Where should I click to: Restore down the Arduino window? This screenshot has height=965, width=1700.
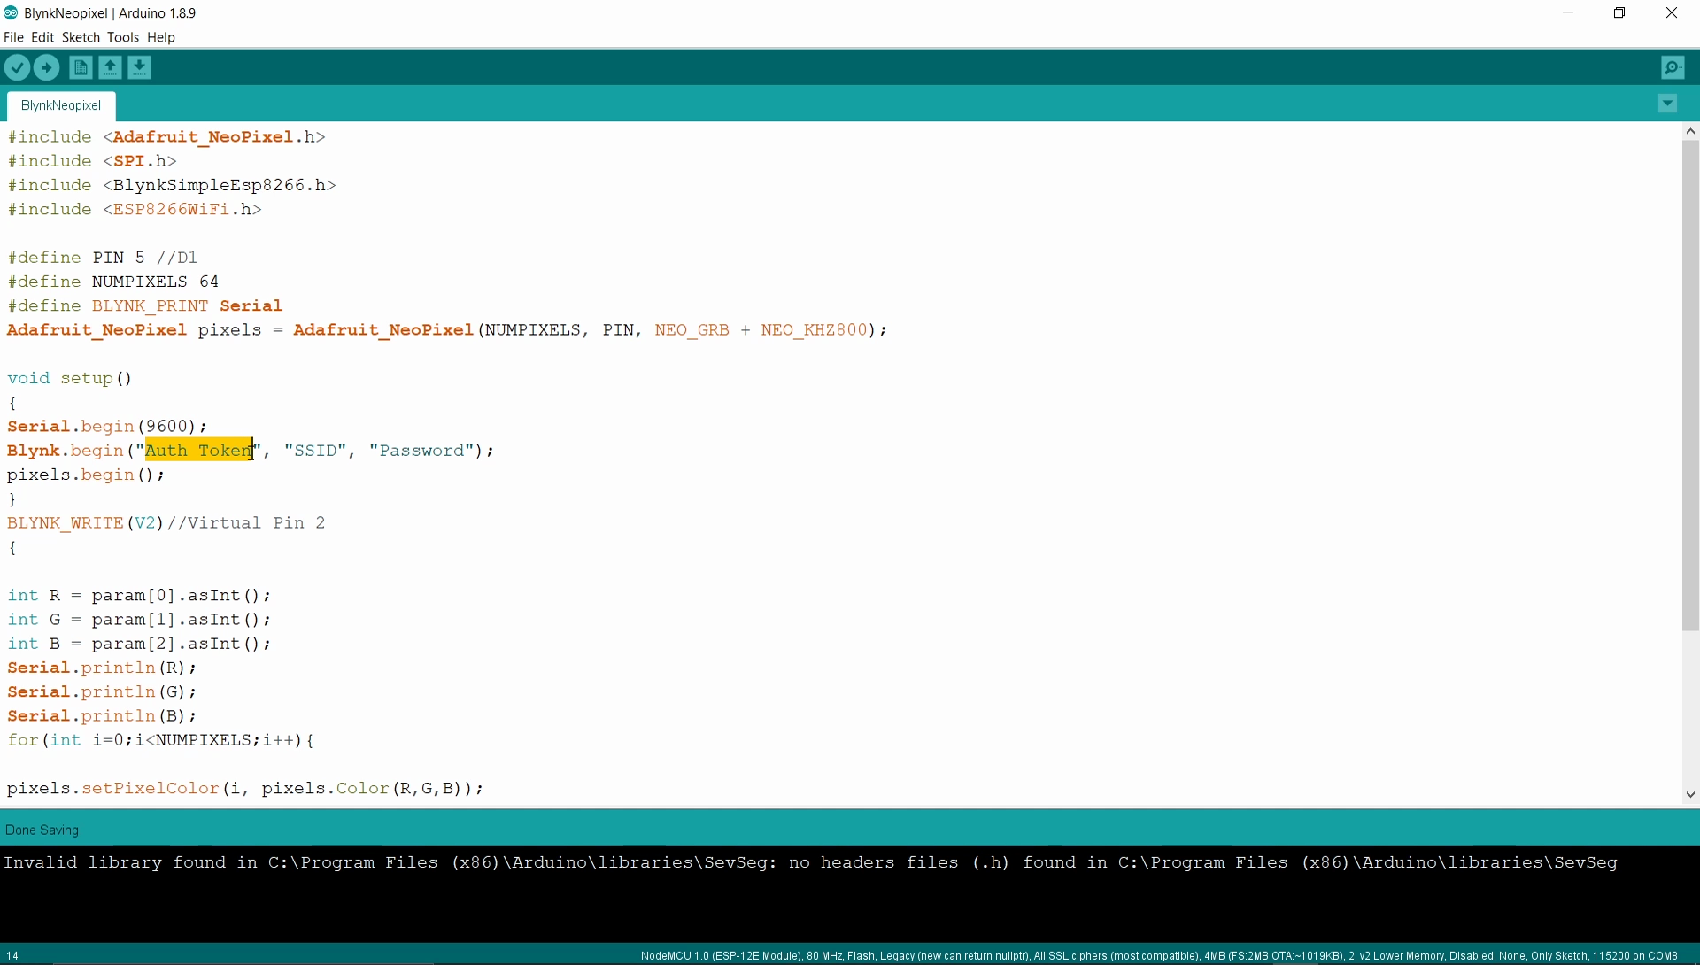point(1619,12)
